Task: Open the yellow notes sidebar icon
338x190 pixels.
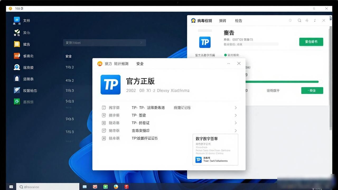Action: pyautogui.click(x=17, y=44)
